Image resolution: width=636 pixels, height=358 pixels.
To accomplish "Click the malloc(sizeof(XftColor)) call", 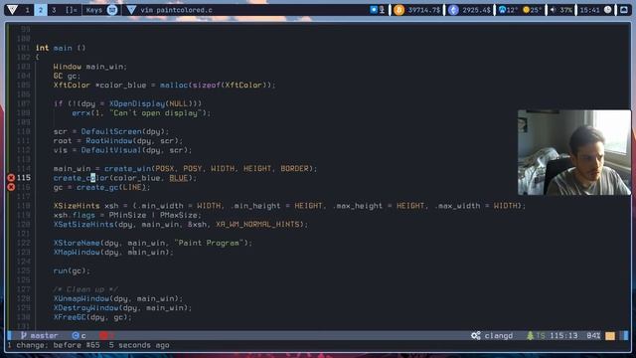I will [x=217, y=86].
